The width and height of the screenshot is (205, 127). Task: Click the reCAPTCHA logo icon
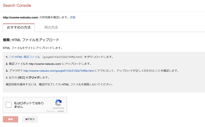(58, 103)
